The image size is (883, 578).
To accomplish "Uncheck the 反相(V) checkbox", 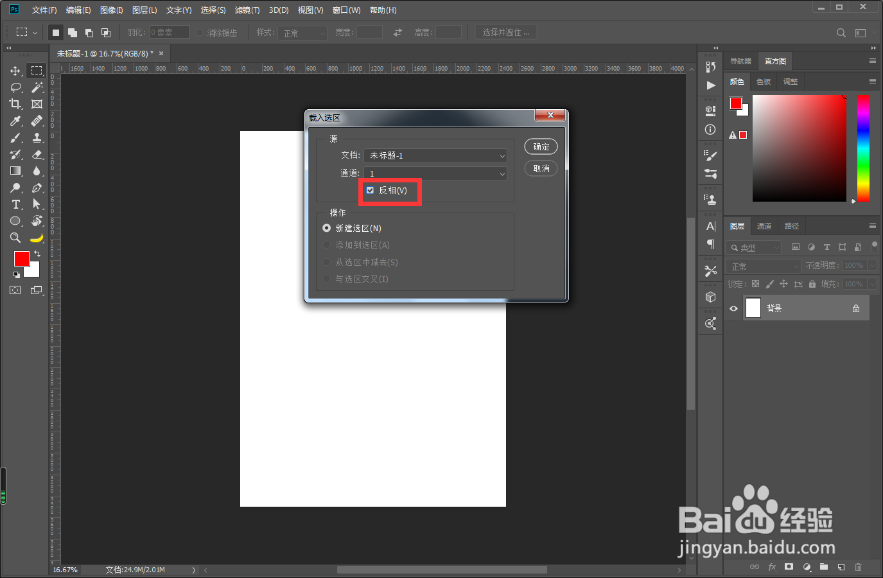I will 370,190.
